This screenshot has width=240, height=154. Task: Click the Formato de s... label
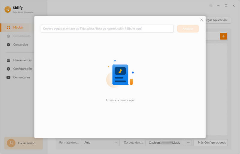(69, 143)
